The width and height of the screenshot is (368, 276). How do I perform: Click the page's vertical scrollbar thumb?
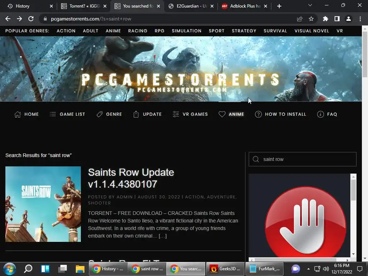pyautogui.click(x=365, y=54)
